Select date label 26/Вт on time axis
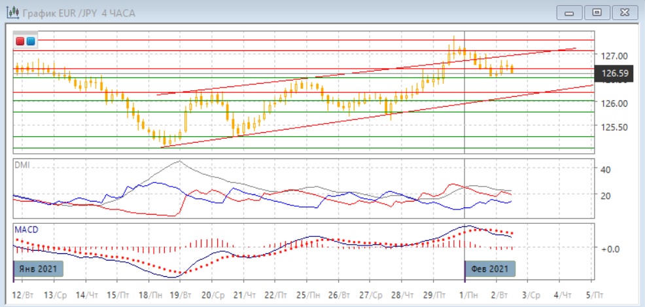The image size is (645, 307). 340,295
